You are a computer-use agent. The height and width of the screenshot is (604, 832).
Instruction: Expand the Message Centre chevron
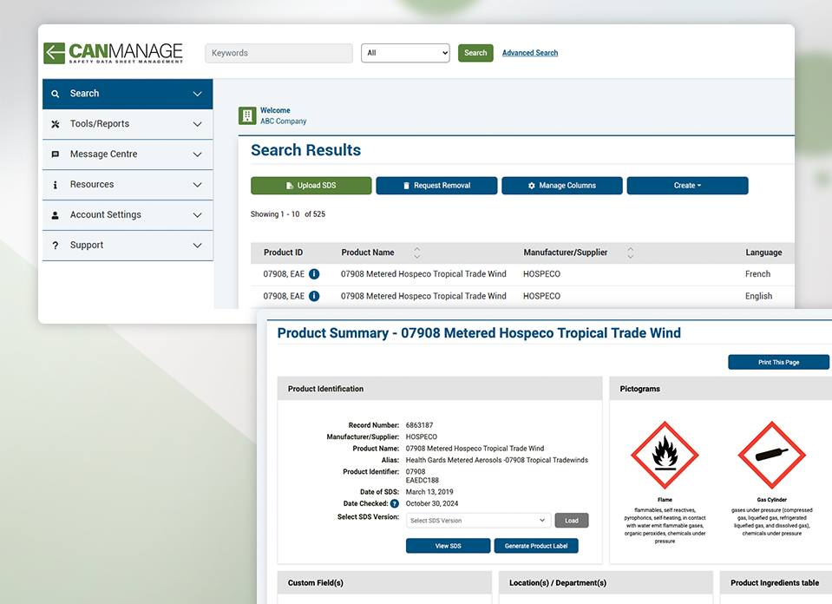pyautogui.click(x=198, y=154)
